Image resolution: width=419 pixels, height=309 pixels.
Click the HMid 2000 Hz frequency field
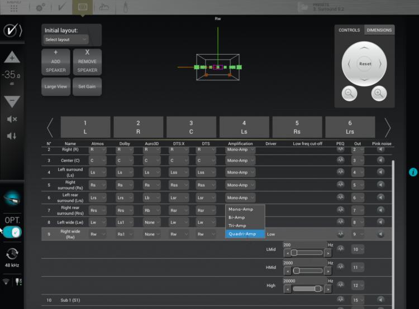(304, 263)
